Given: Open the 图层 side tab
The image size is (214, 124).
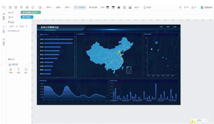Looking at the screenshot, I should (4, 42).
